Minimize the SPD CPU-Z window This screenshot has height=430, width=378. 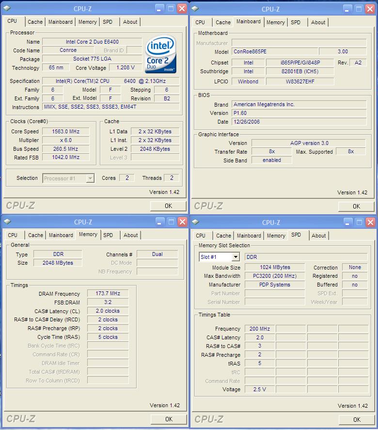point(348,222)
